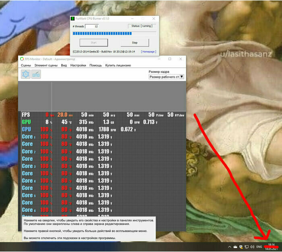
Task: Open FPS Monitor settings gear icon
Action: pos(25,74)
